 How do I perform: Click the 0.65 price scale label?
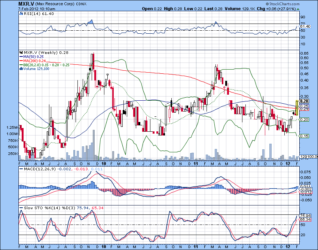click(x=304, y=54)
